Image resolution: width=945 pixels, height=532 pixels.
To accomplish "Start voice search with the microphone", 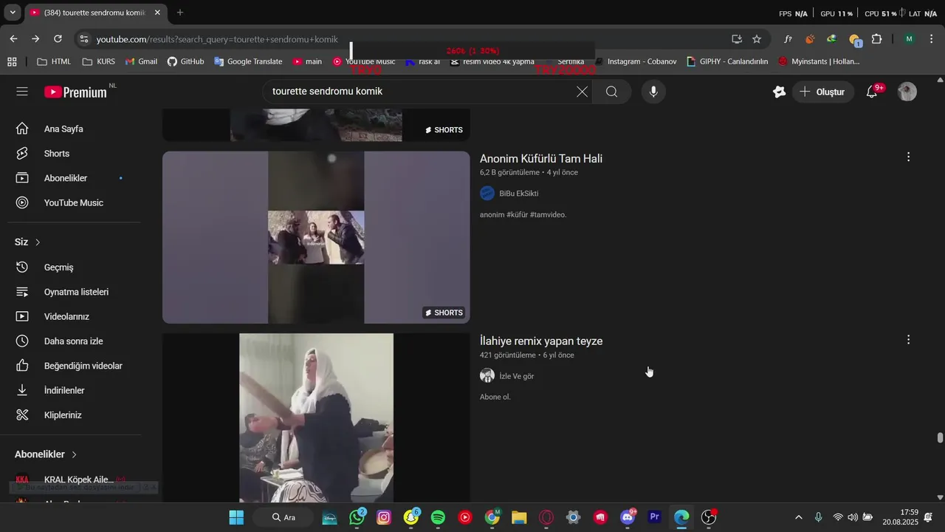I will tap(653, 92).
